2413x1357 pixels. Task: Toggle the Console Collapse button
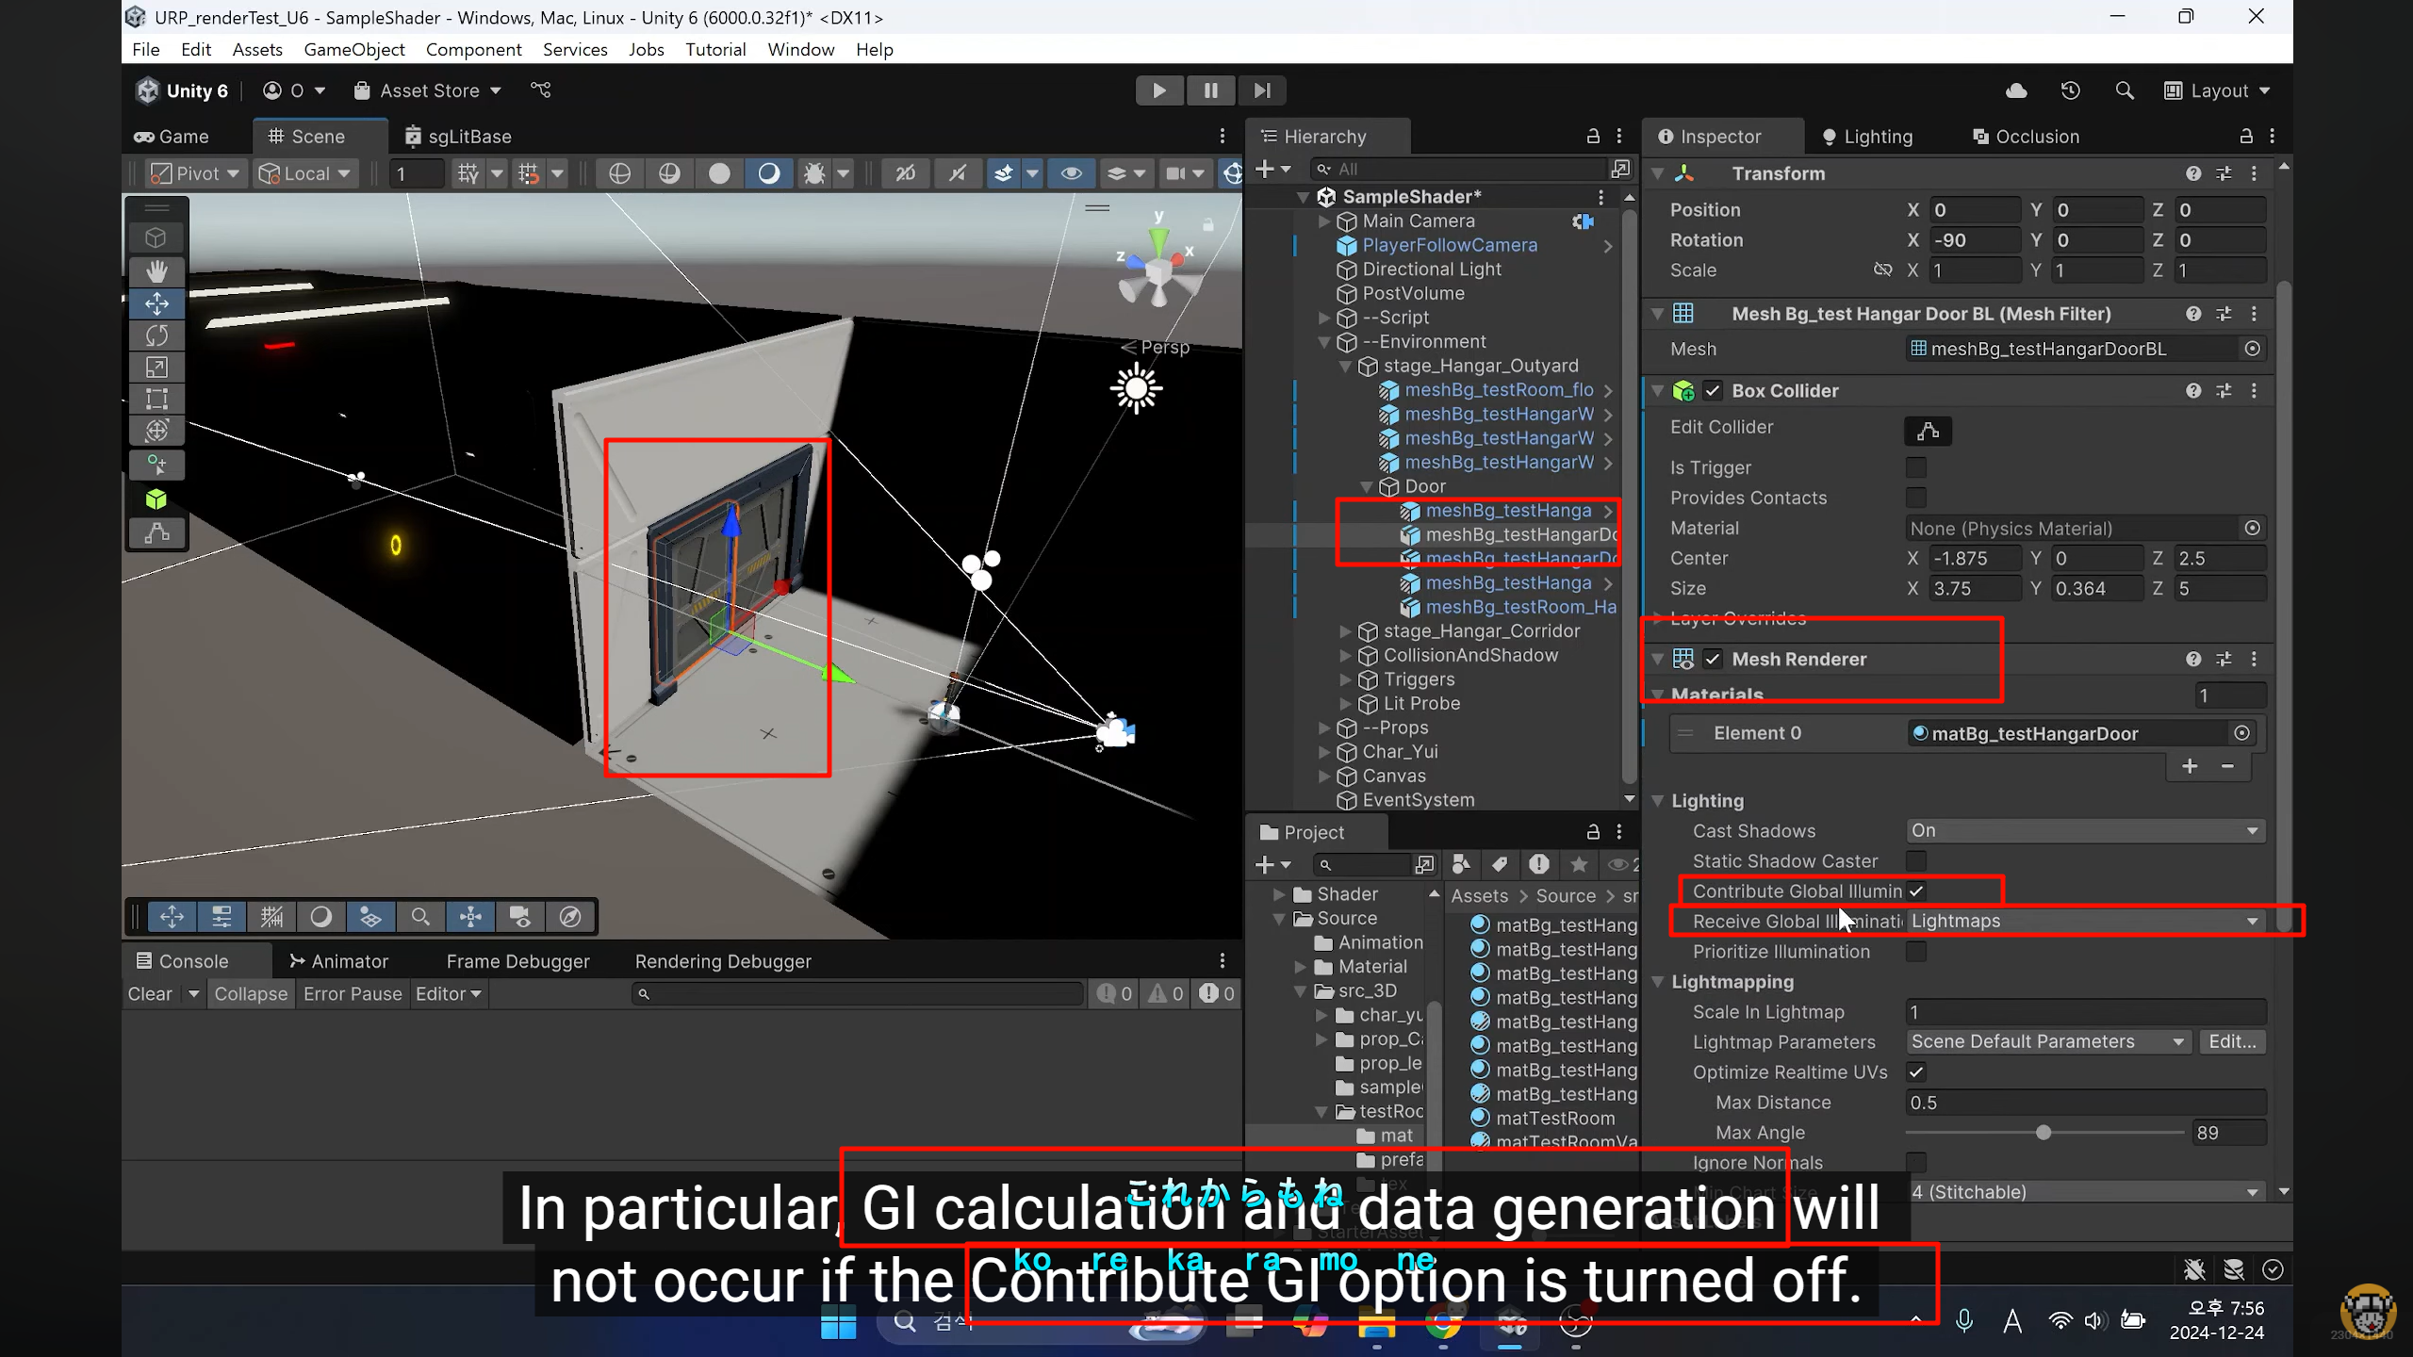[251, 994]
